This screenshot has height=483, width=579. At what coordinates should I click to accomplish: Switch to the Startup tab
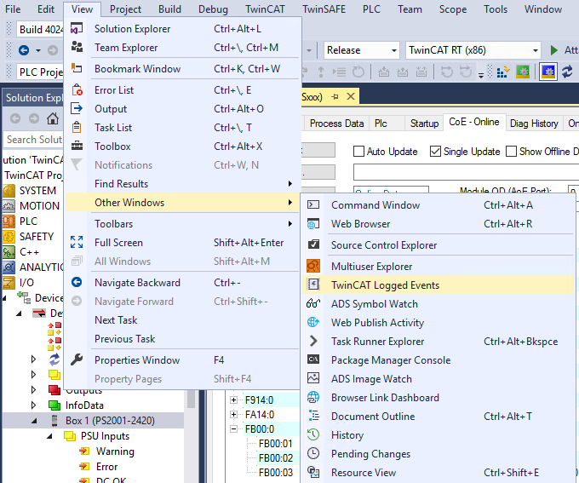coord(424,124)
